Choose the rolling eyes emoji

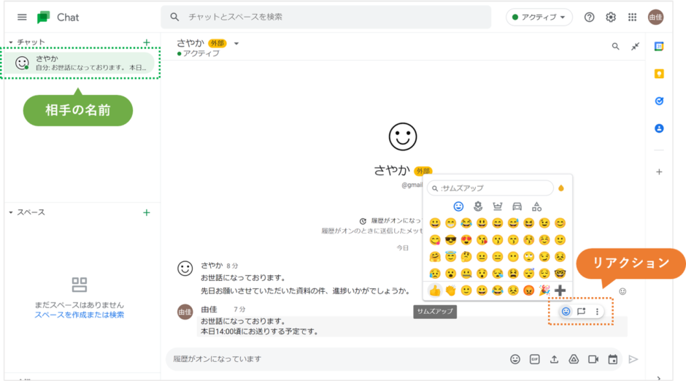(528, 257)
